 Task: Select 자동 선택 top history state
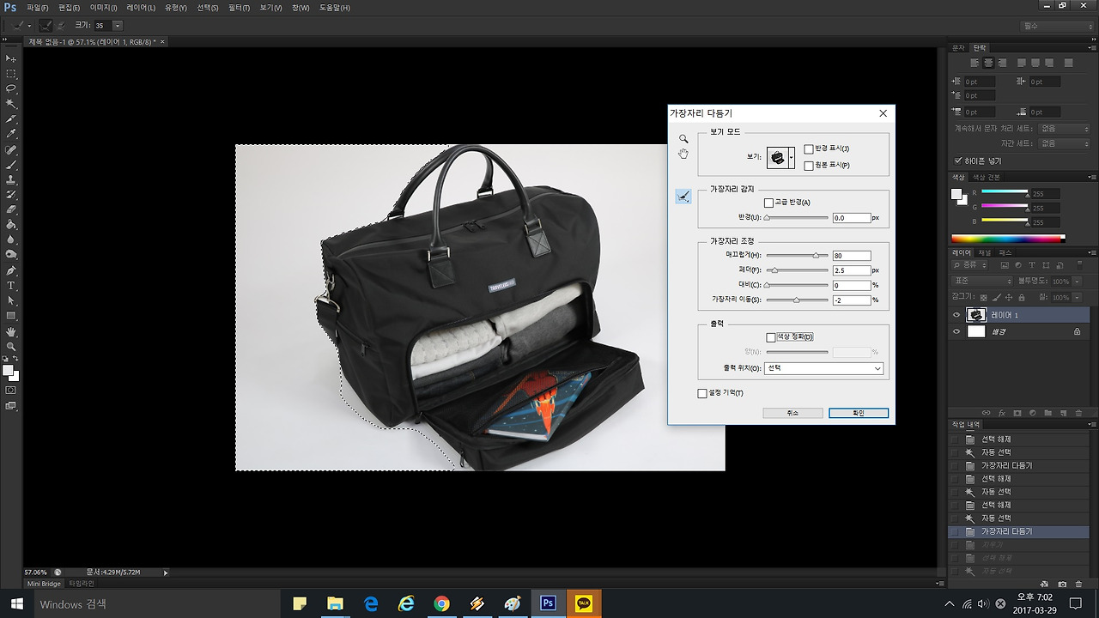[x=996, y=452]
